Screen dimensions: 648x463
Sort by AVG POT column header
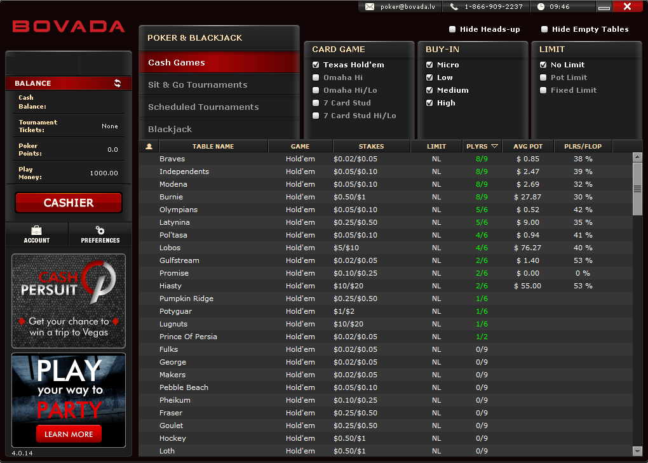pos(528,146)
